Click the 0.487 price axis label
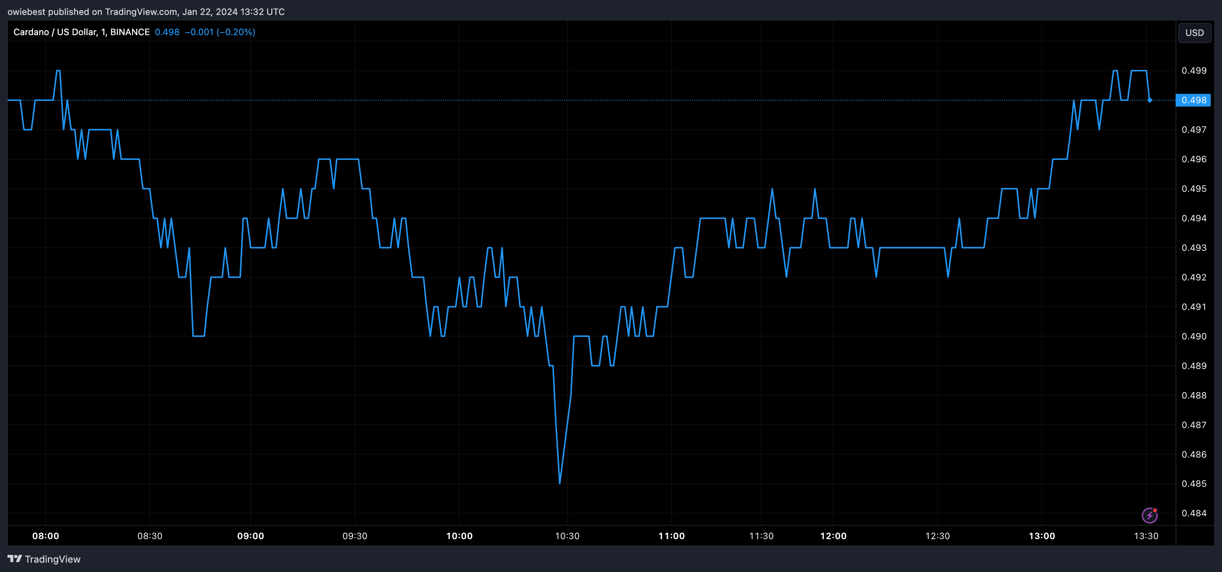Viewport: 1222px width, 572px height. (1194, 425)
